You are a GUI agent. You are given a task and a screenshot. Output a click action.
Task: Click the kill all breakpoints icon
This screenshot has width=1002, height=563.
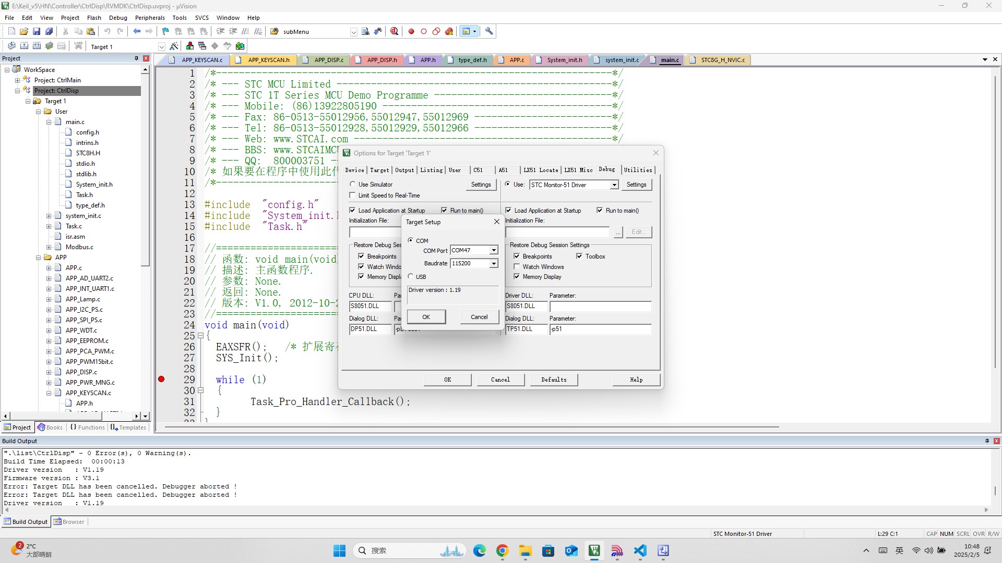pyautogui.click(x=449, y=31)
